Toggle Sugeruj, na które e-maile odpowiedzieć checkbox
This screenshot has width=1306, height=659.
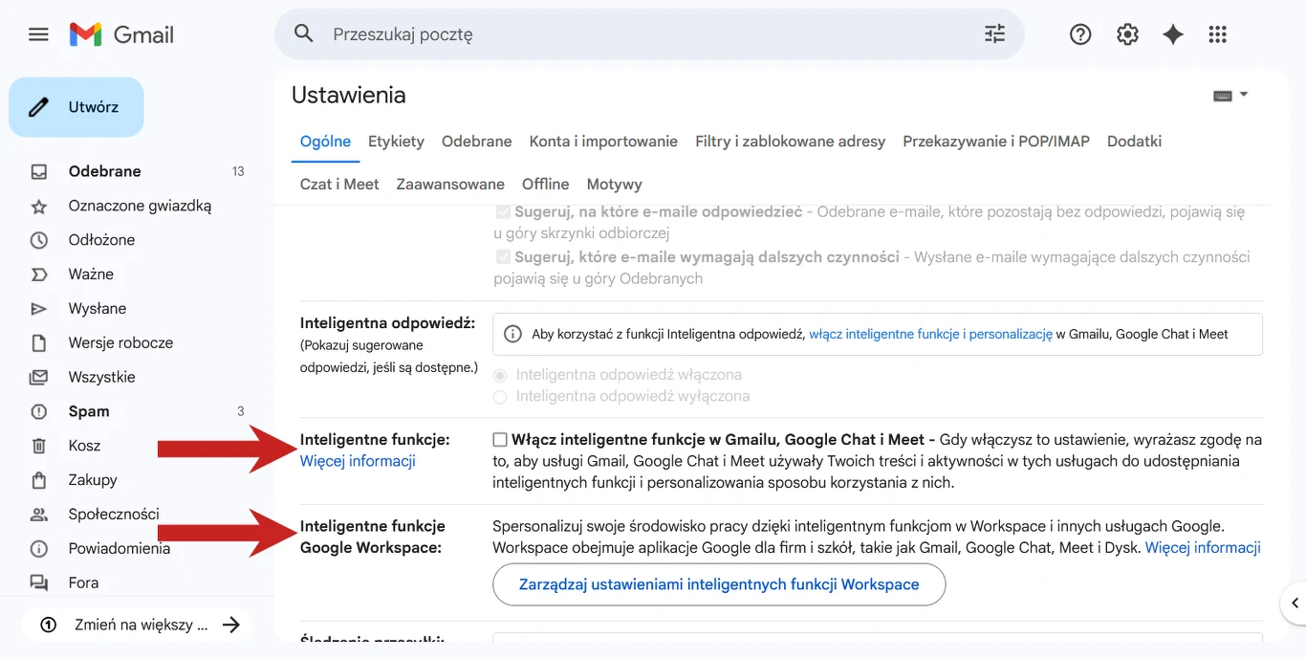[x=503, y=212]
